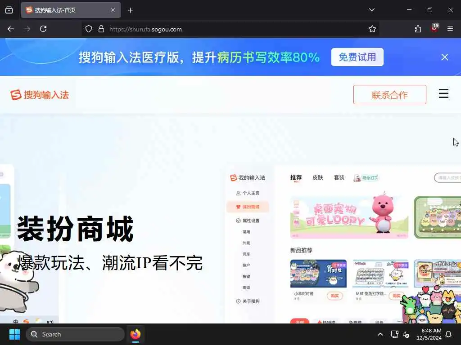Select 关于搜狗 in the preview sidebar
461x345 pixels.
coord(248,301)
